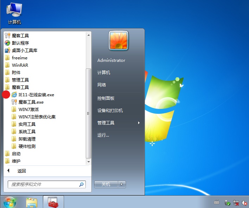Open the 卸载清理 label
Viewport: 249px width, 208px height.
pos(27,139)
